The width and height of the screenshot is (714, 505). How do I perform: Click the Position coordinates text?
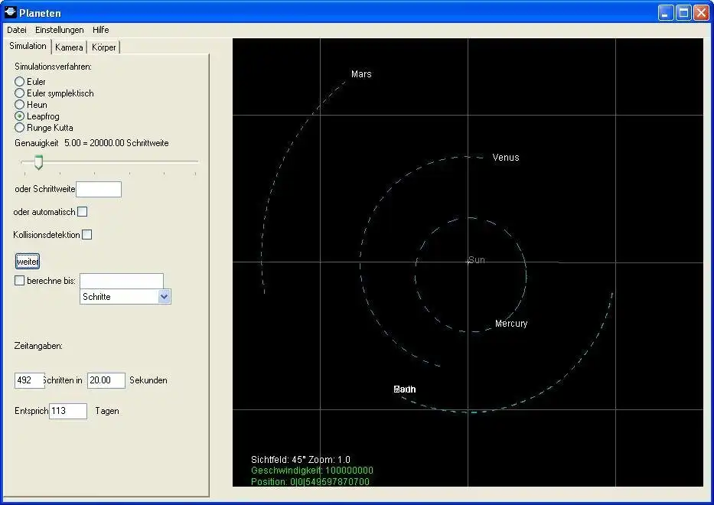310,481
